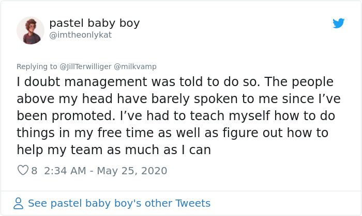Screen dimensions: 362x216
Task: Like the tweet with the heart icon
Action: [23, 170]
